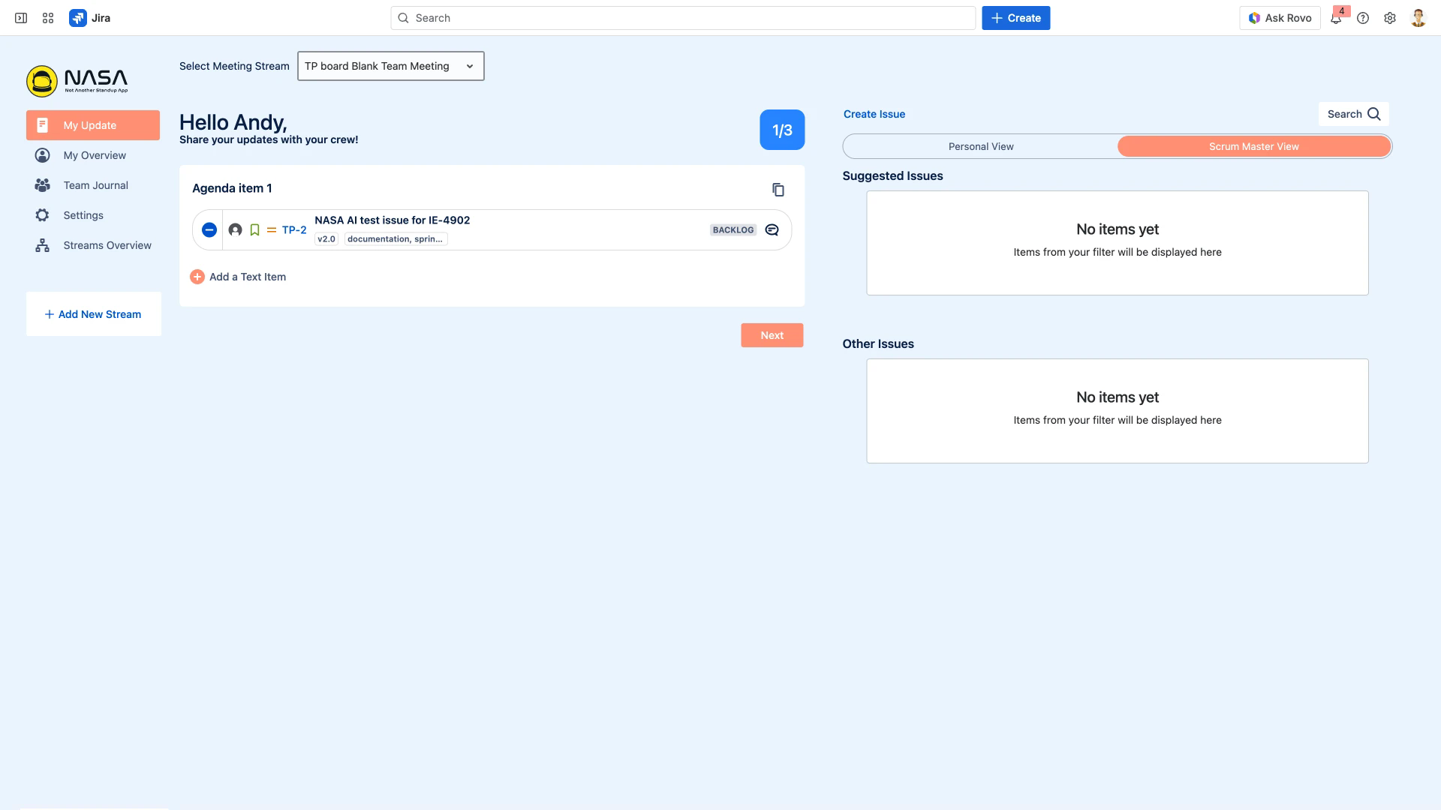
Task: Open the app switcher grid icon
Action: [x=48, y=18]
